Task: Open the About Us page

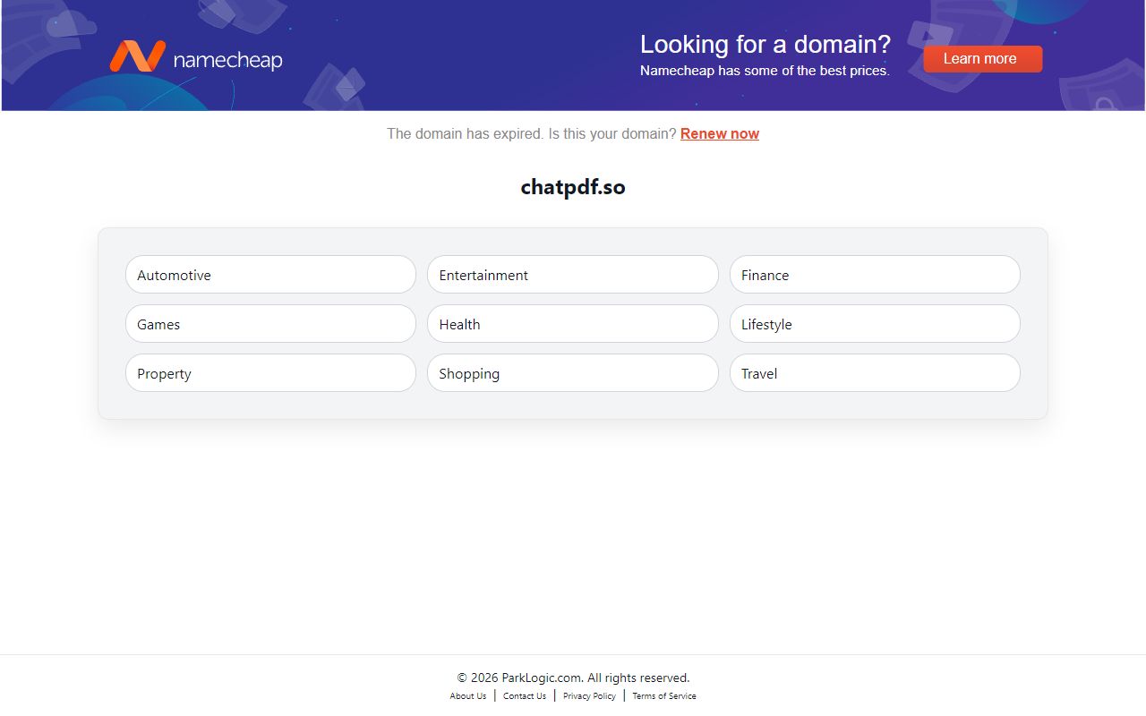Action: (x=467, y=695)
